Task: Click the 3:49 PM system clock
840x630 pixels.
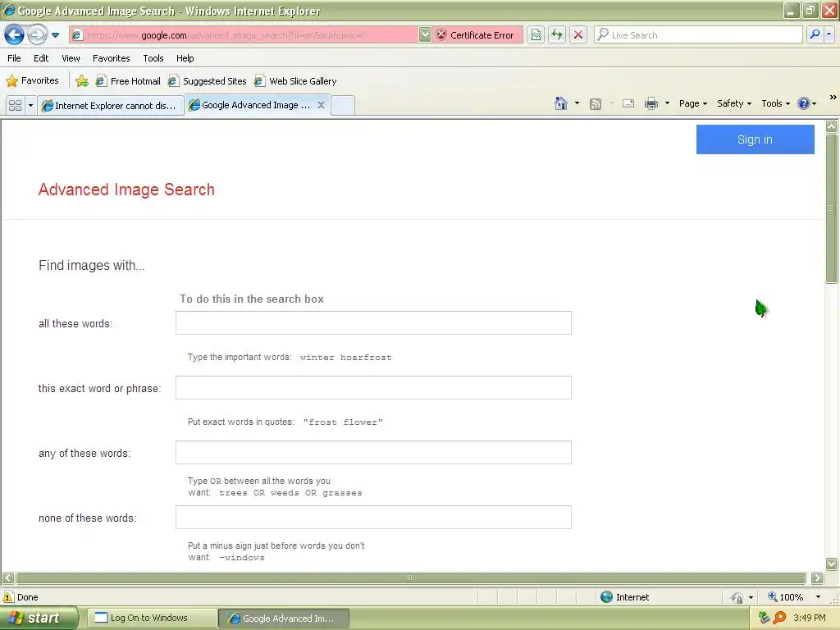Action: pyautogui.click(x=810, y=618)
